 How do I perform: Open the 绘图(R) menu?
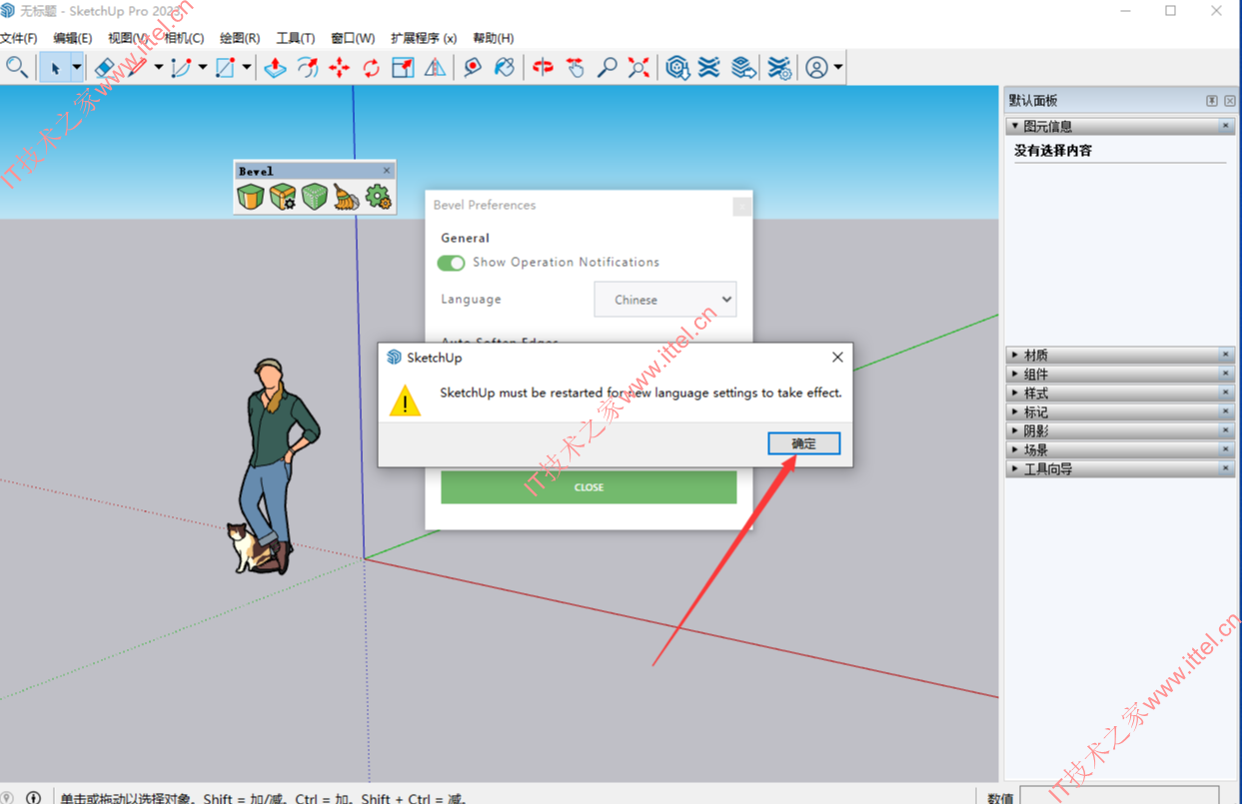[x=240, y=38]
